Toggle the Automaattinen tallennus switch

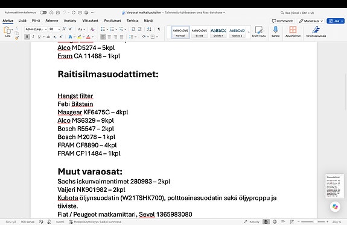point(43,13)
